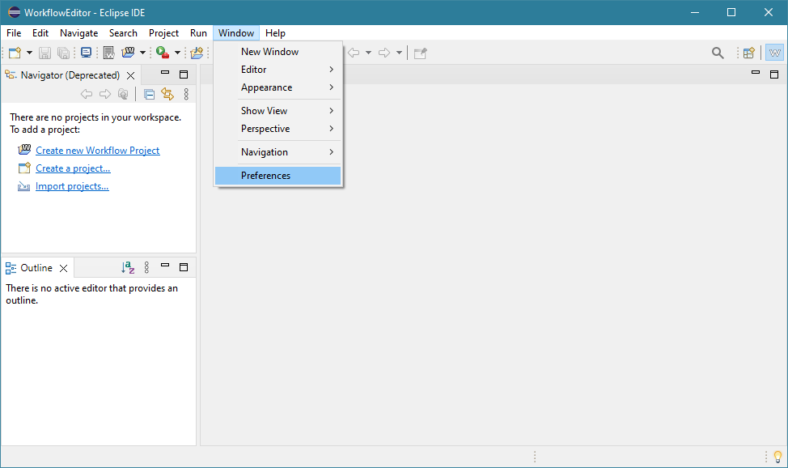The image size is (788, 468).
Task: Click Collapse All icon in Navigator
Action: (150, 94)
